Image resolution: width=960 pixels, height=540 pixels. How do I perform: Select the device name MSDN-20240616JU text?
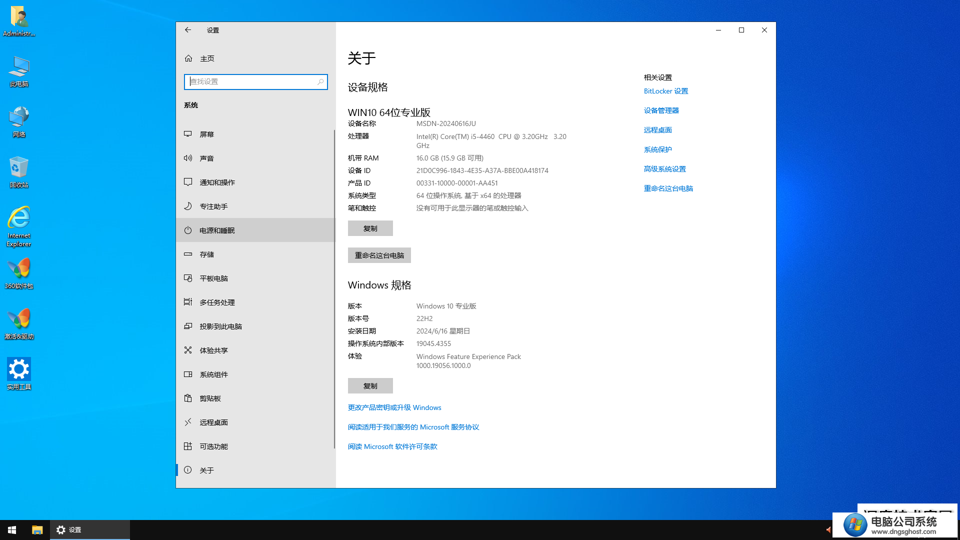(x=446, y=123)
